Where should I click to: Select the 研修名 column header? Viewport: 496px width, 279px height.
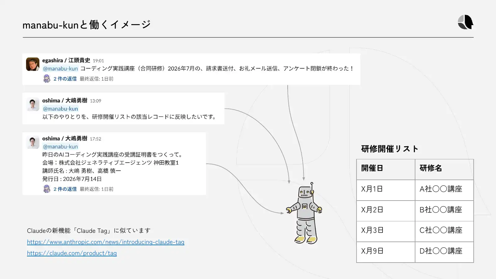[444, 170]
